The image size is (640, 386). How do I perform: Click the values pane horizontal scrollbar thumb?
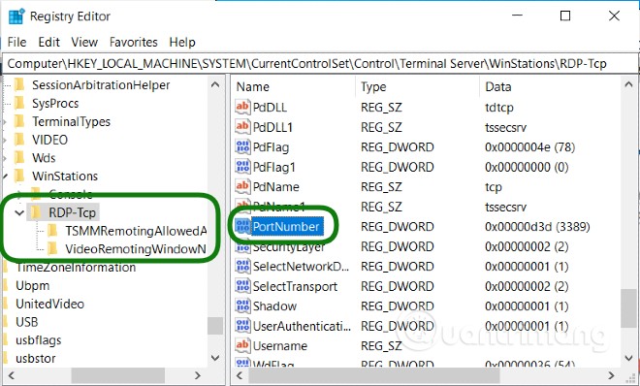click(374, 375)
